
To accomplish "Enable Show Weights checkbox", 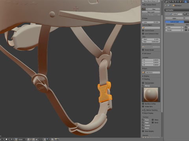I will coord(143,131).
